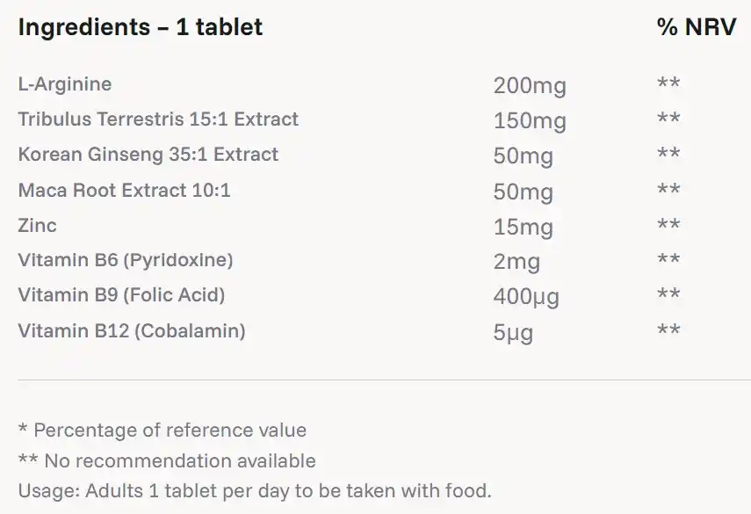
Task: Click the 5µg amount for Vitamin B12
Action: pyautogui.click(x=513, y=333)
